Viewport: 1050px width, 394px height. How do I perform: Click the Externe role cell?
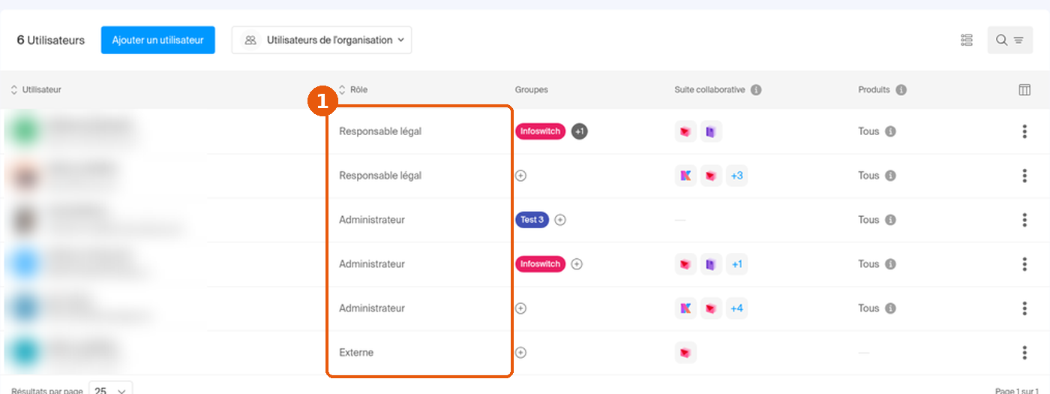click(x=356, y=353)
